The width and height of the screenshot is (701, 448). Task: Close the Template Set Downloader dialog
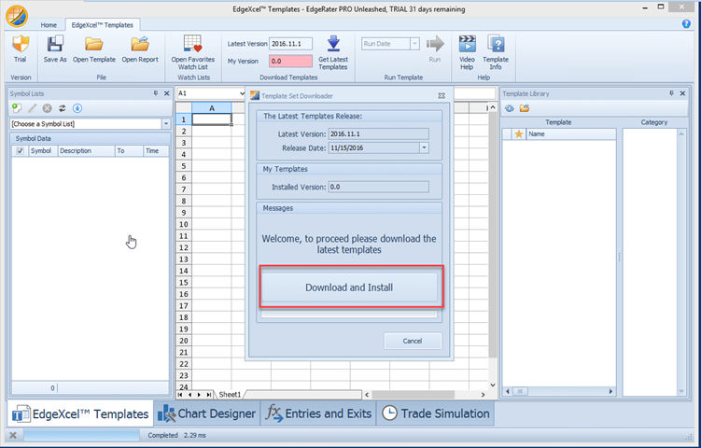coord(442,96)
